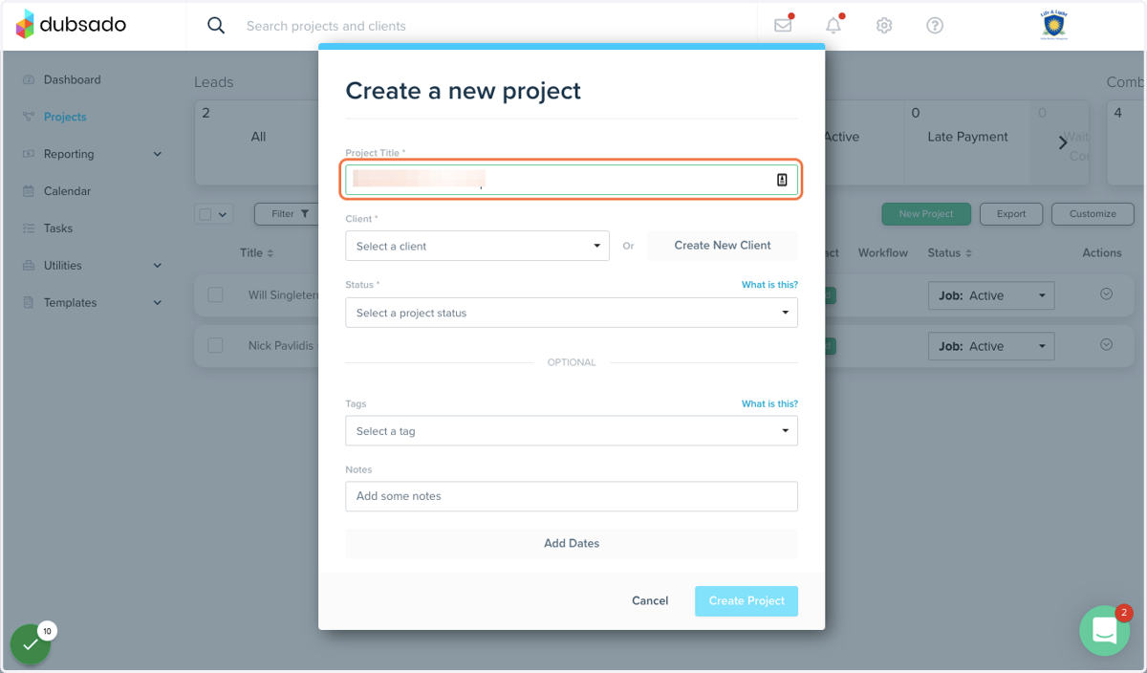The width and height of the screenshot is (1147, 673).
Task: Click the Customize button
Action: pos(1093,214)
